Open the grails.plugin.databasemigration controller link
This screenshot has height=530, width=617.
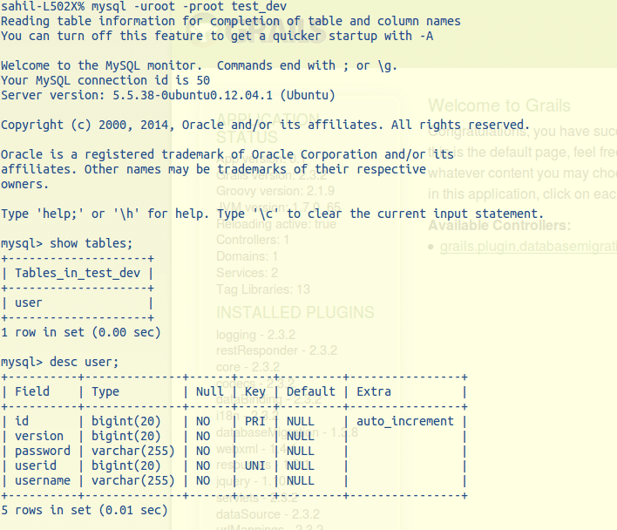(x=528, y=247)
